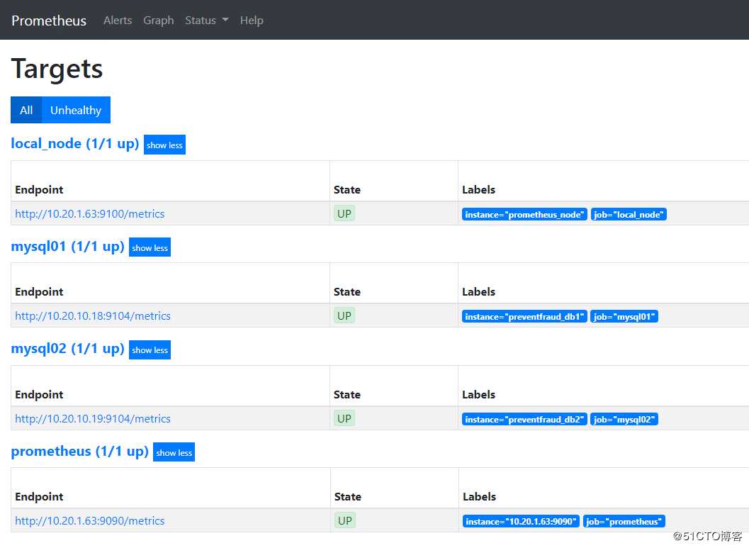Click the instance="prometheus_node" label badge
Screen dimensions: 749x548
click(x=524, y=215)
